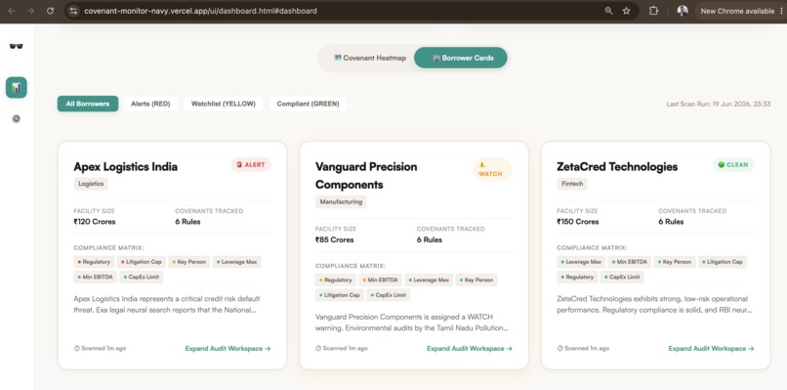
Task: Click the zoom magnifier in address bar
Action: pyautogui.click(x=608, y=11)
